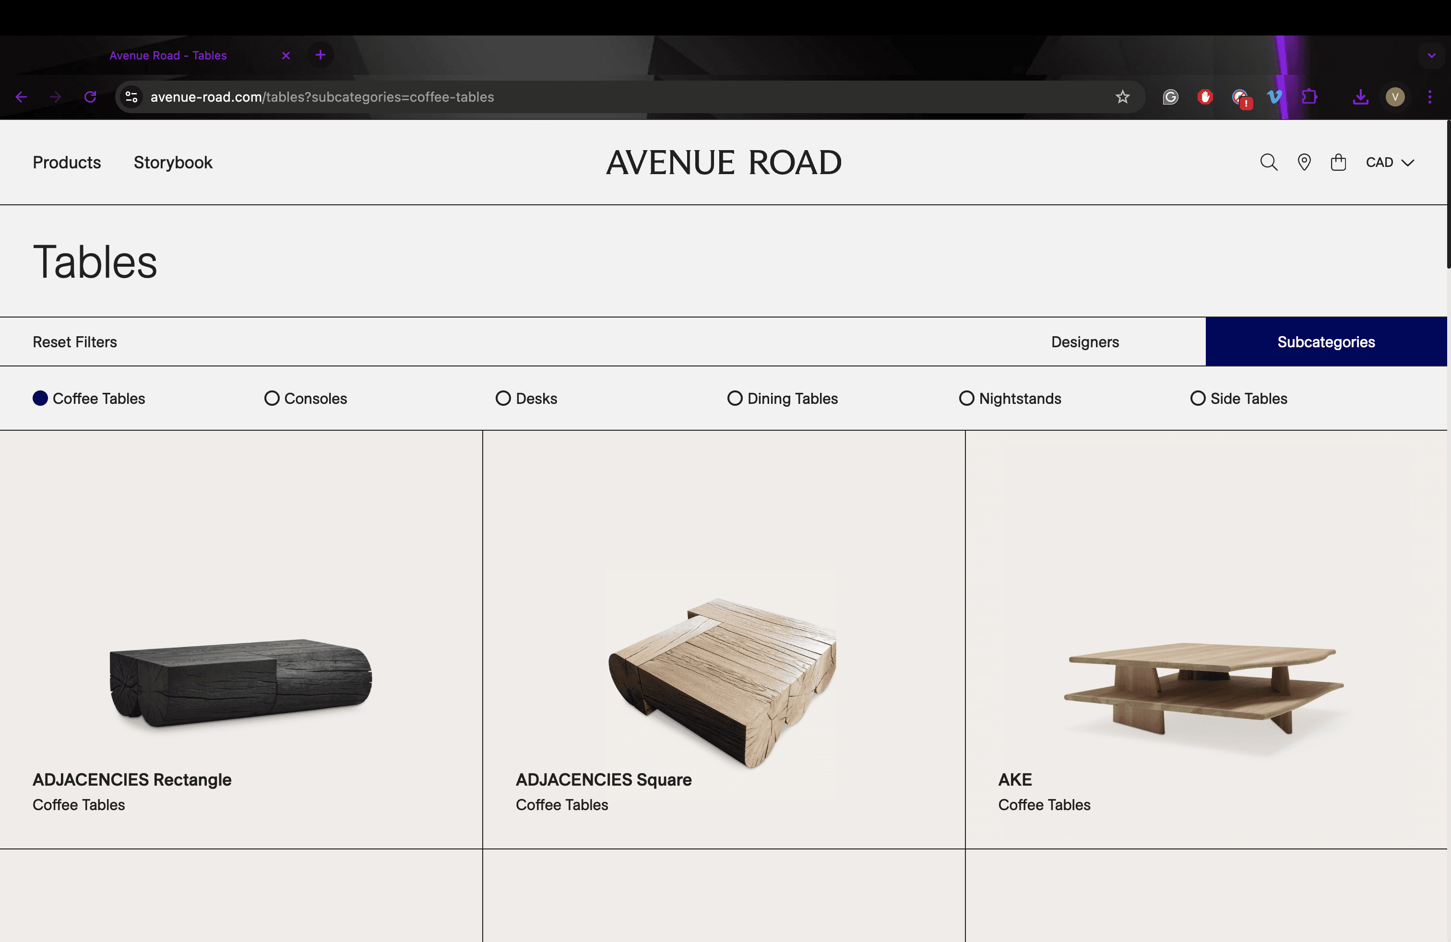The image size is (1451, 942).
Task: Open the AKE coffee table image
Action: [x=1204, y=689]
